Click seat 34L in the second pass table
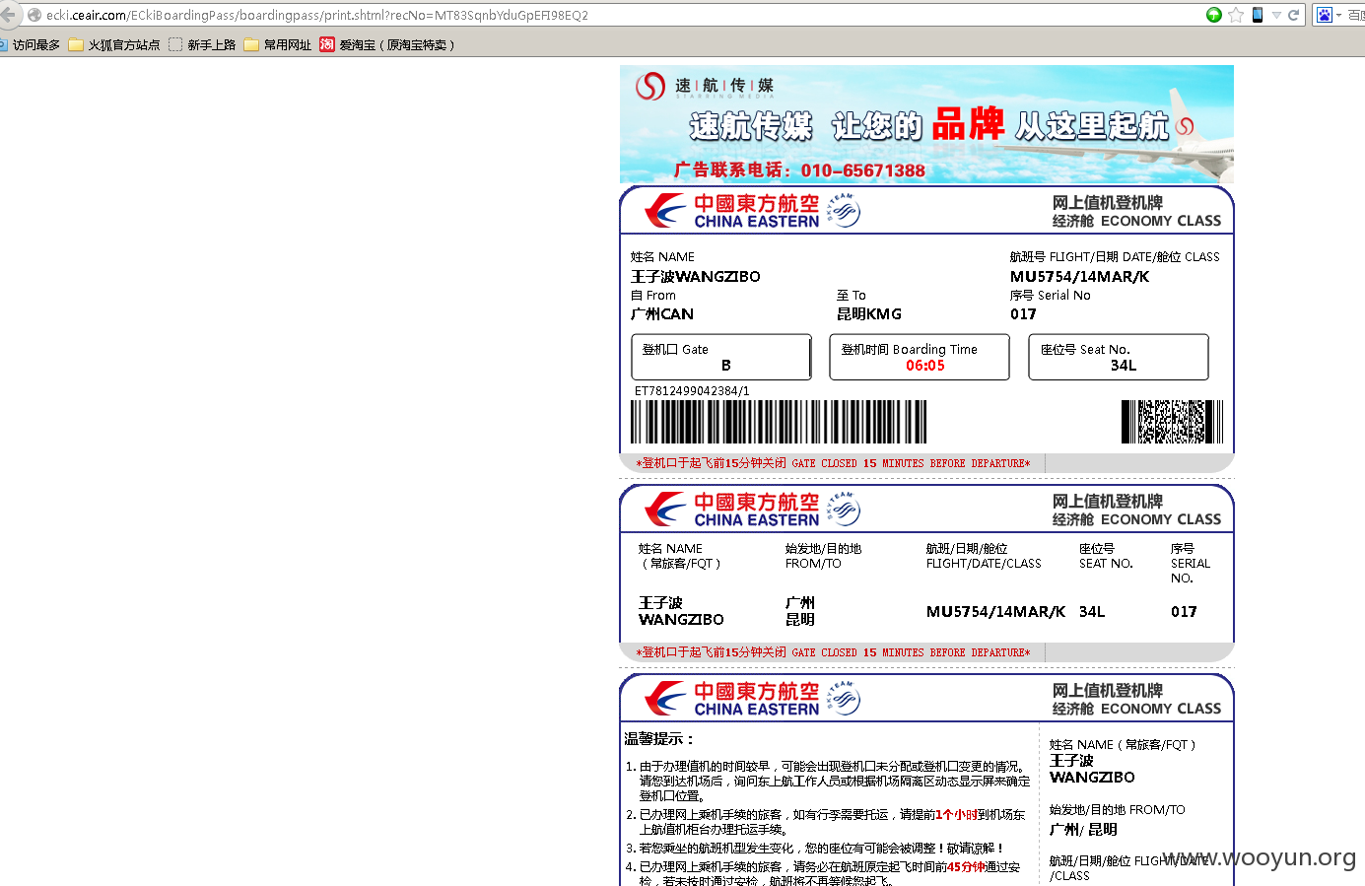The height and width of the screenshot is (886, 1365). point(1092,612)
